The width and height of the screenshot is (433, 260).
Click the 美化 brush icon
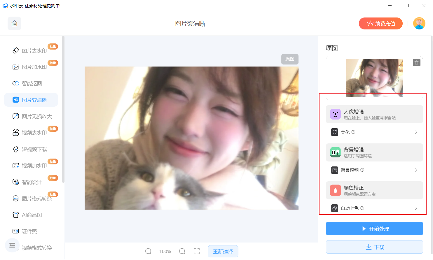tap(335, 132)
